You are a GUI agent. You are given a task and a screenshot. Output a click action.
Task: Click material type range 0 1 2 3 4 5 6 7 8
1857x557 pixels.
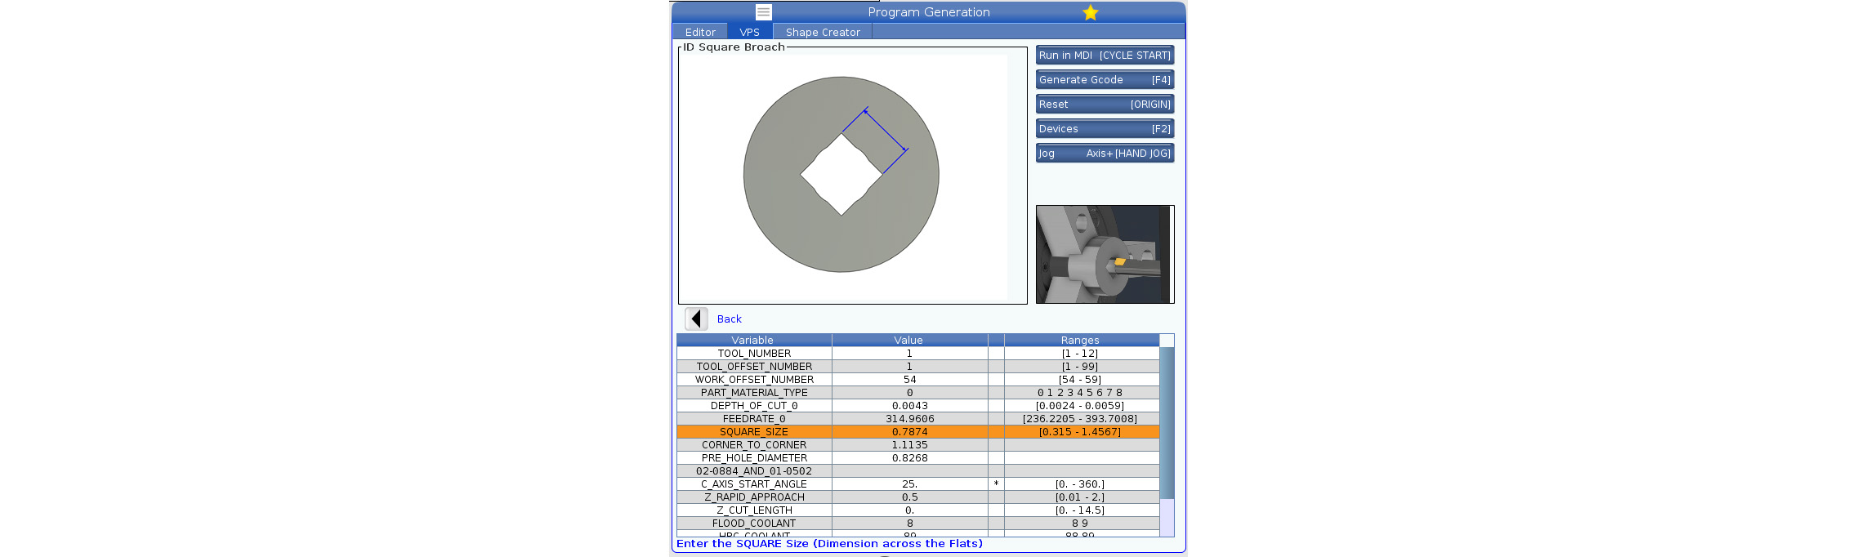tap(1081, 393)
